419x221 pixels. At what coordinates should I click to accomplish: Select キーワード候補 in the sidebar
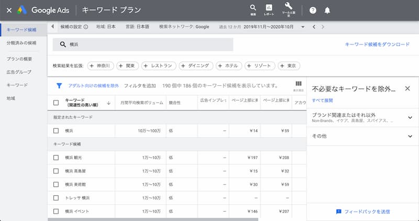[24, 30]
